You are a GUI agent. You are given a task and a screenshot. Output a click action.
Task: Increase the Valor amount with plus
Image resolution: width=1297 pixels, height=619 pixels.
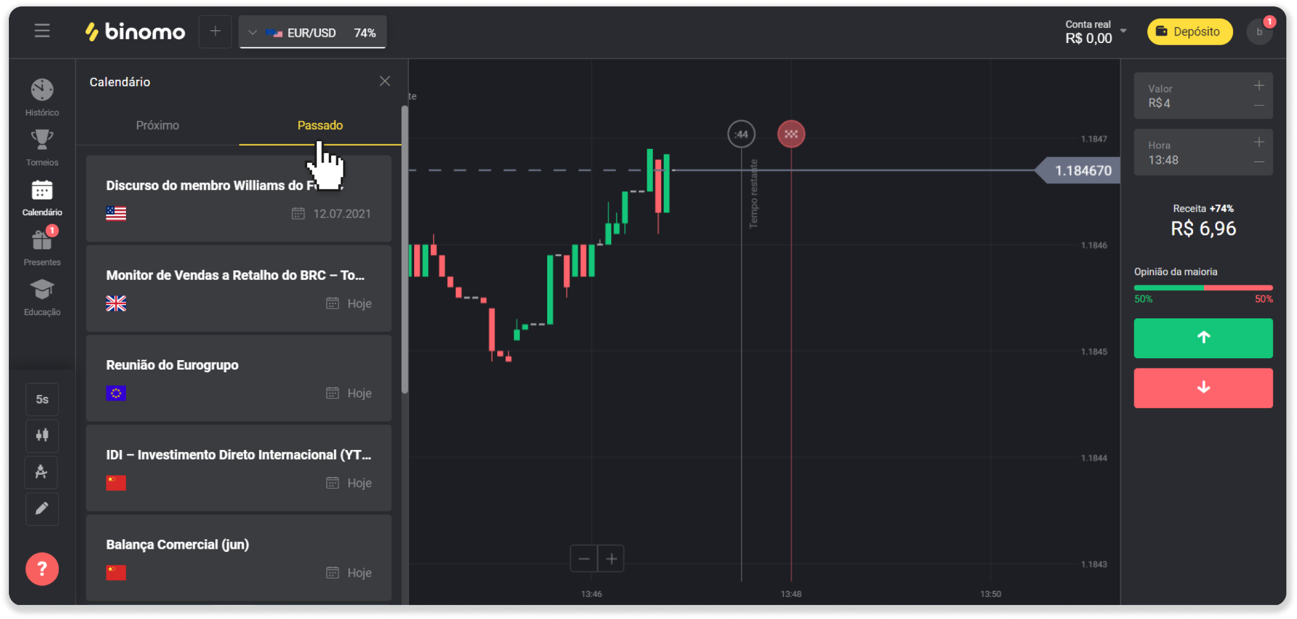coord(1258,85)
